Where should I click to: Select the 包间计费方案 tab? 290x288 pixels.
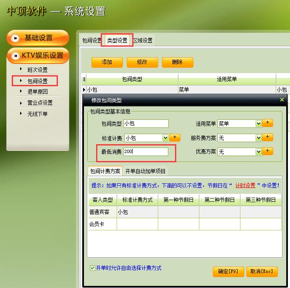pyautogui.click(x=105, y=171)
